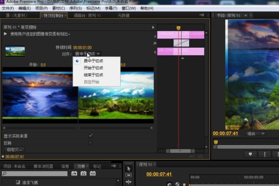This screenshot has height=186, width=279.
Task: Open the 序列(S) menu
Action: tap(75, 8)
